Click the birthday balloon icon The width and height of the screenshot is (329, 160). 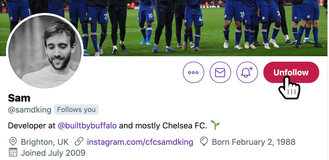(x=204, y=142)
